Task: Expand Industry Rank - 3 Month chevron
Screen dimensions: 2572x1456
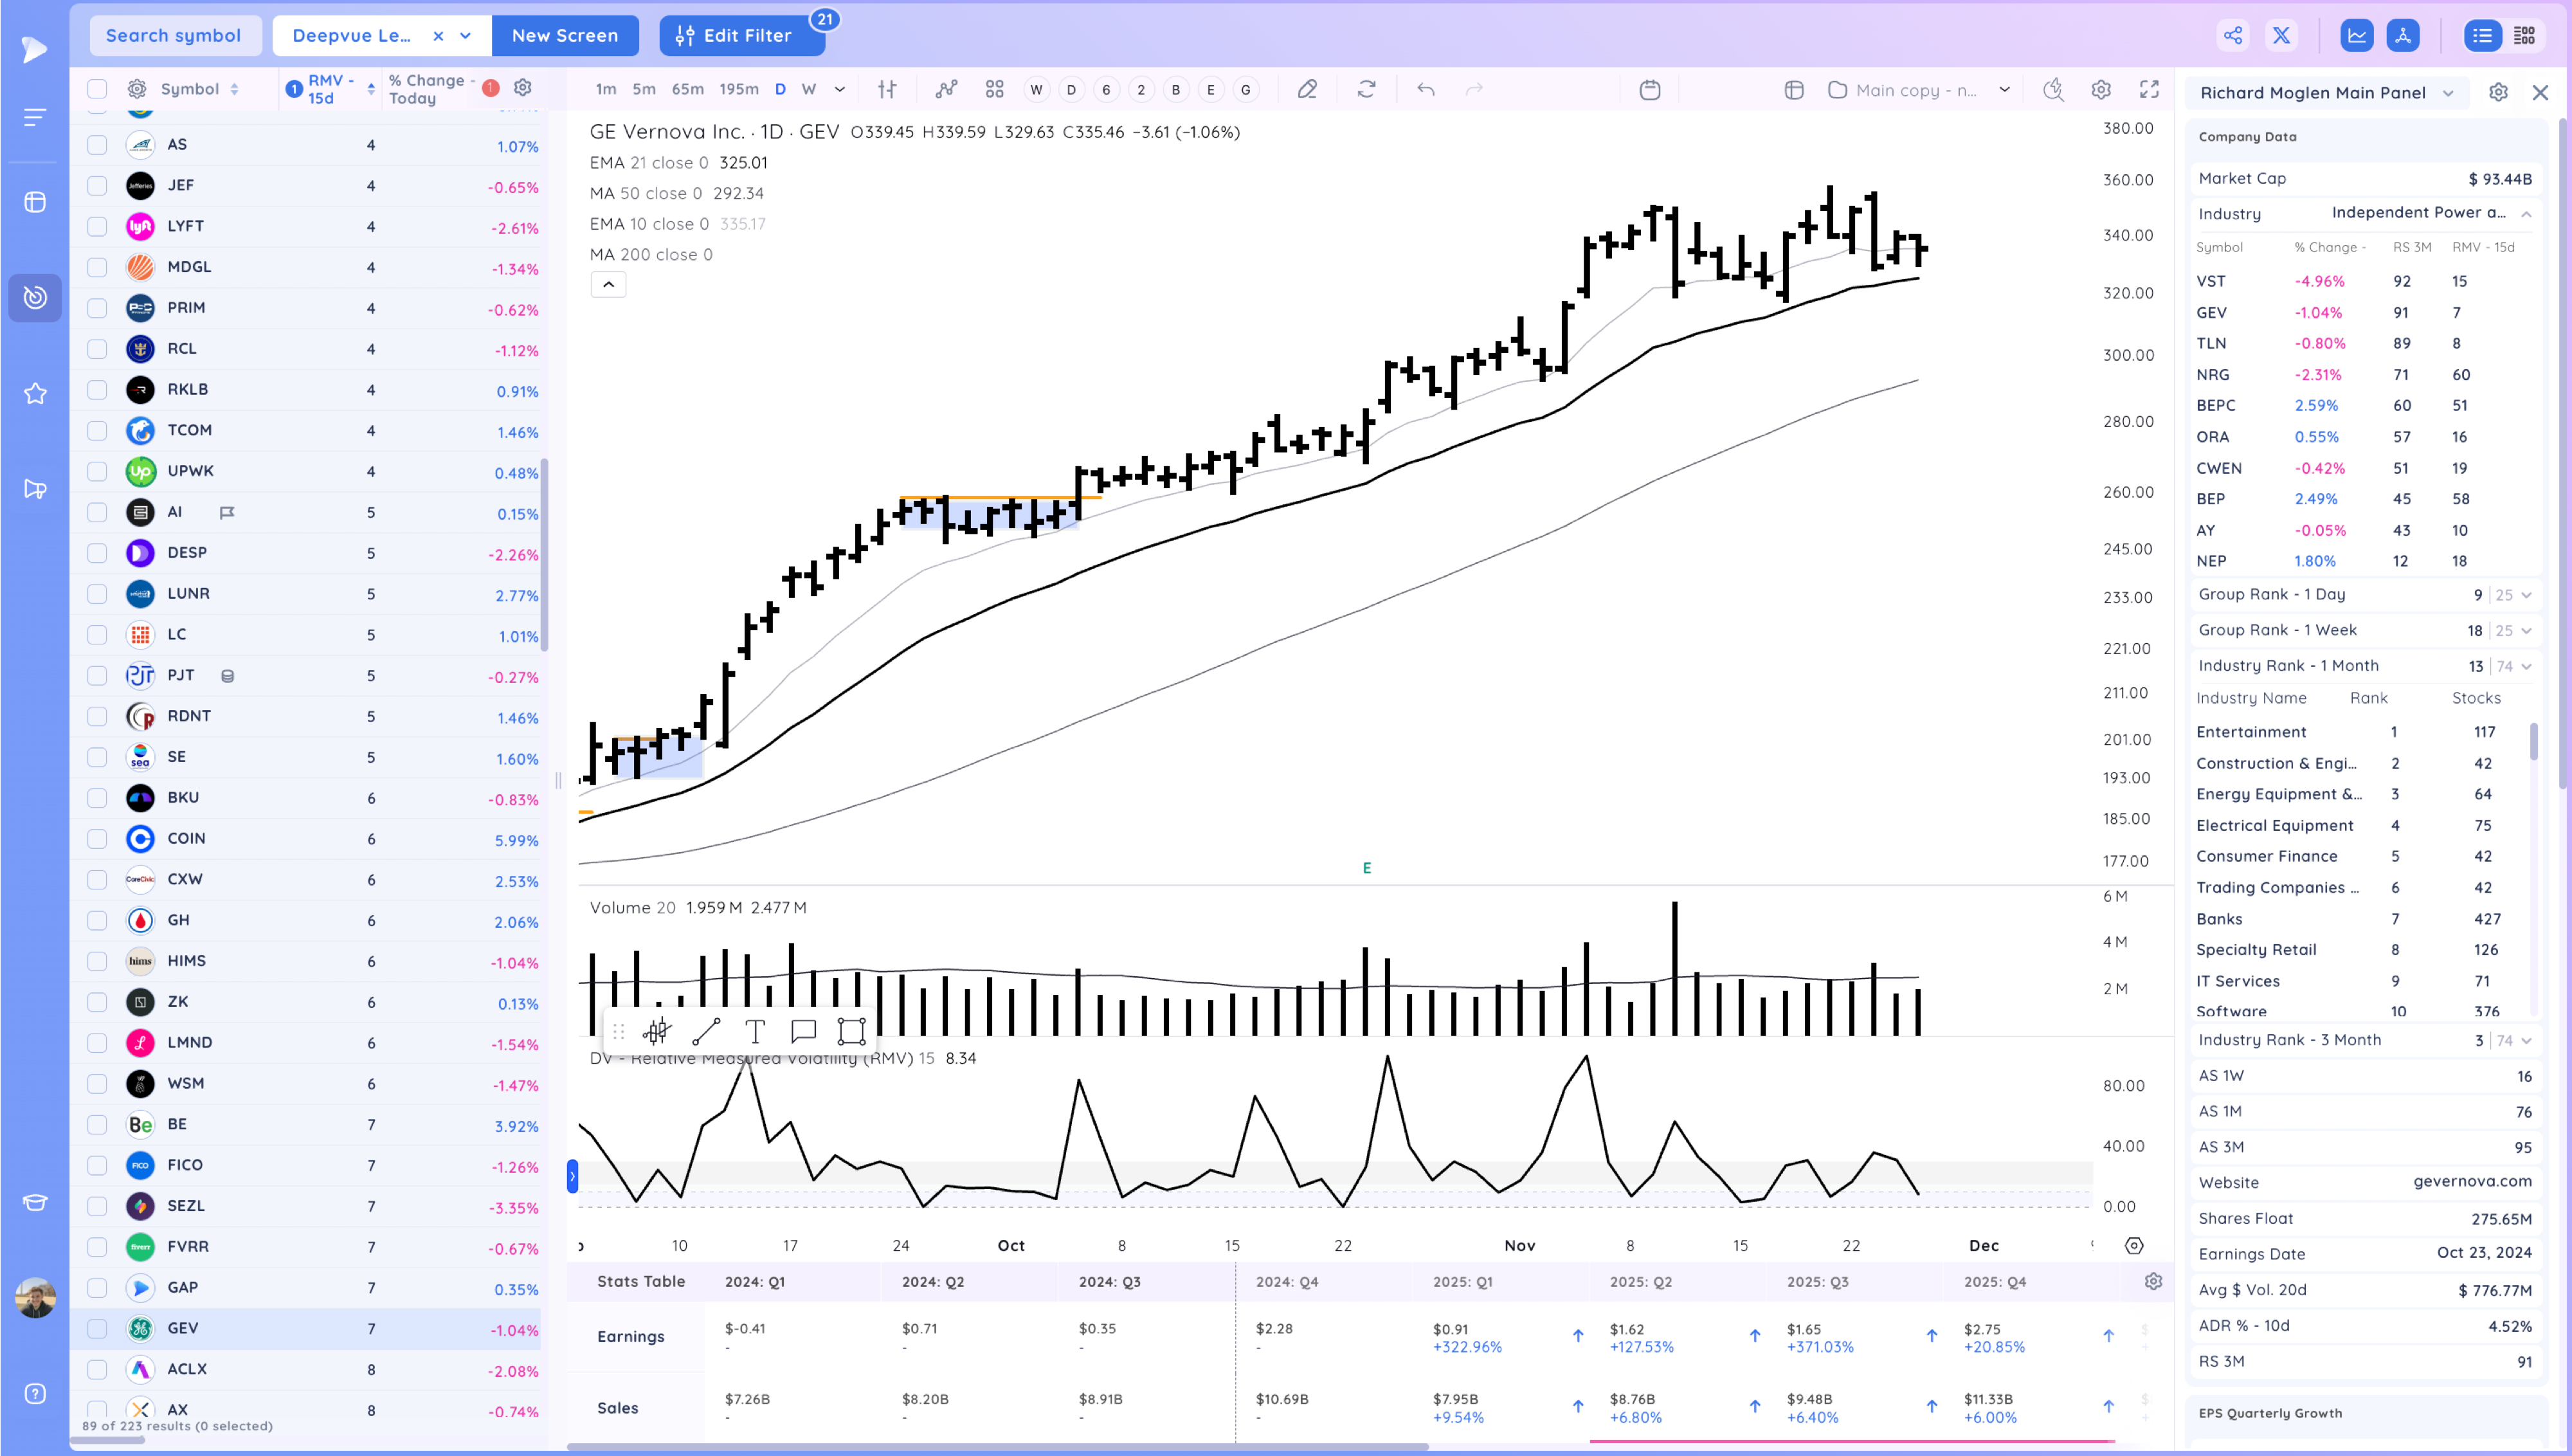Action: (x=2527, y=1040)
